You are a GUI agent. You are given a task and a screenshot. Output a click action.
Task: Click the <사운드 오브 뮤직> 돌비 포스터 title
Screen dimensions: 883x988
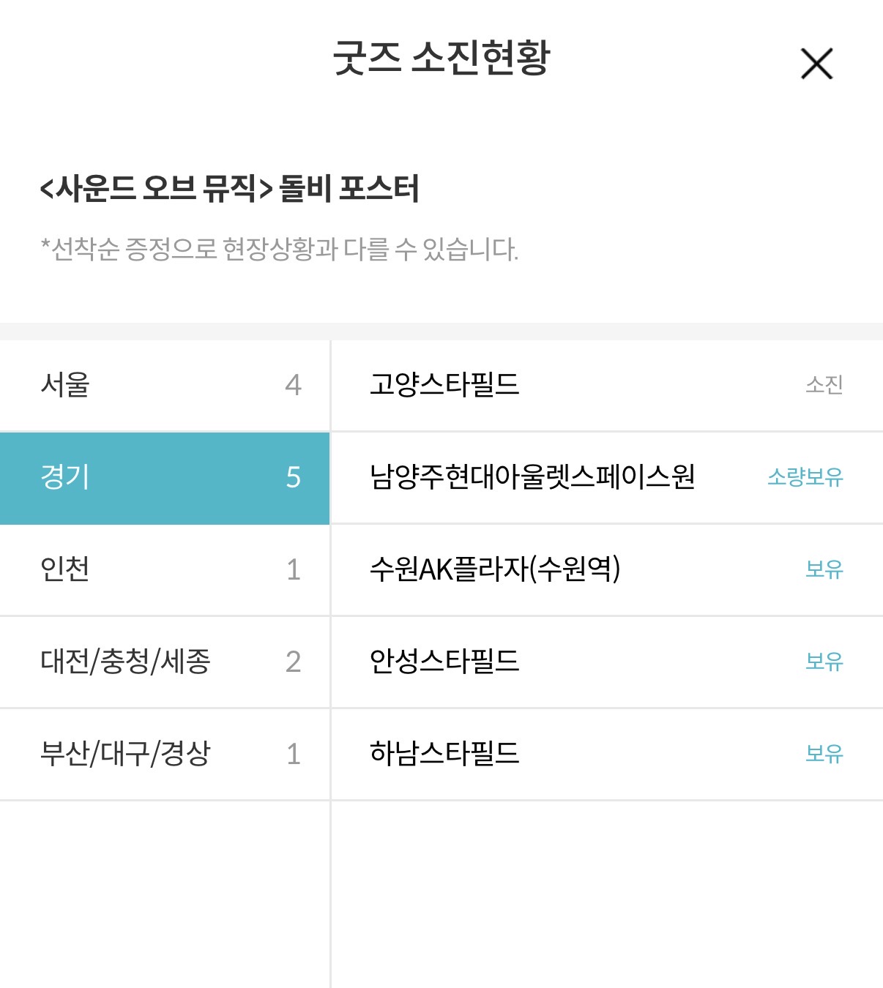pos(229,190)
